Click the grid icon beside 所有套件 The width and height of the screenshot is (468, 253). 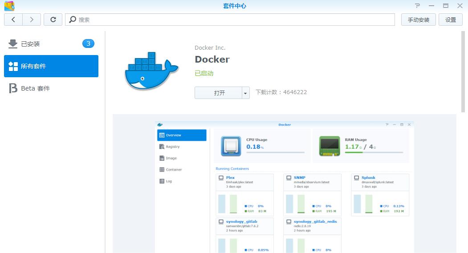pos(13,66)
